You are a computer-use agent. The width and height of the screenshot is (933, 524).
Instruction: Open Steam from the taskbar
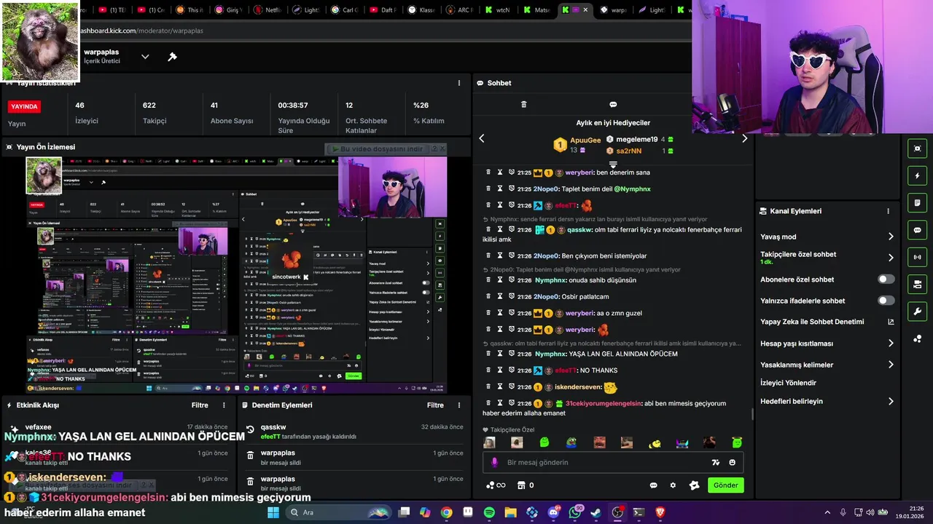click(x=596, y=512)
